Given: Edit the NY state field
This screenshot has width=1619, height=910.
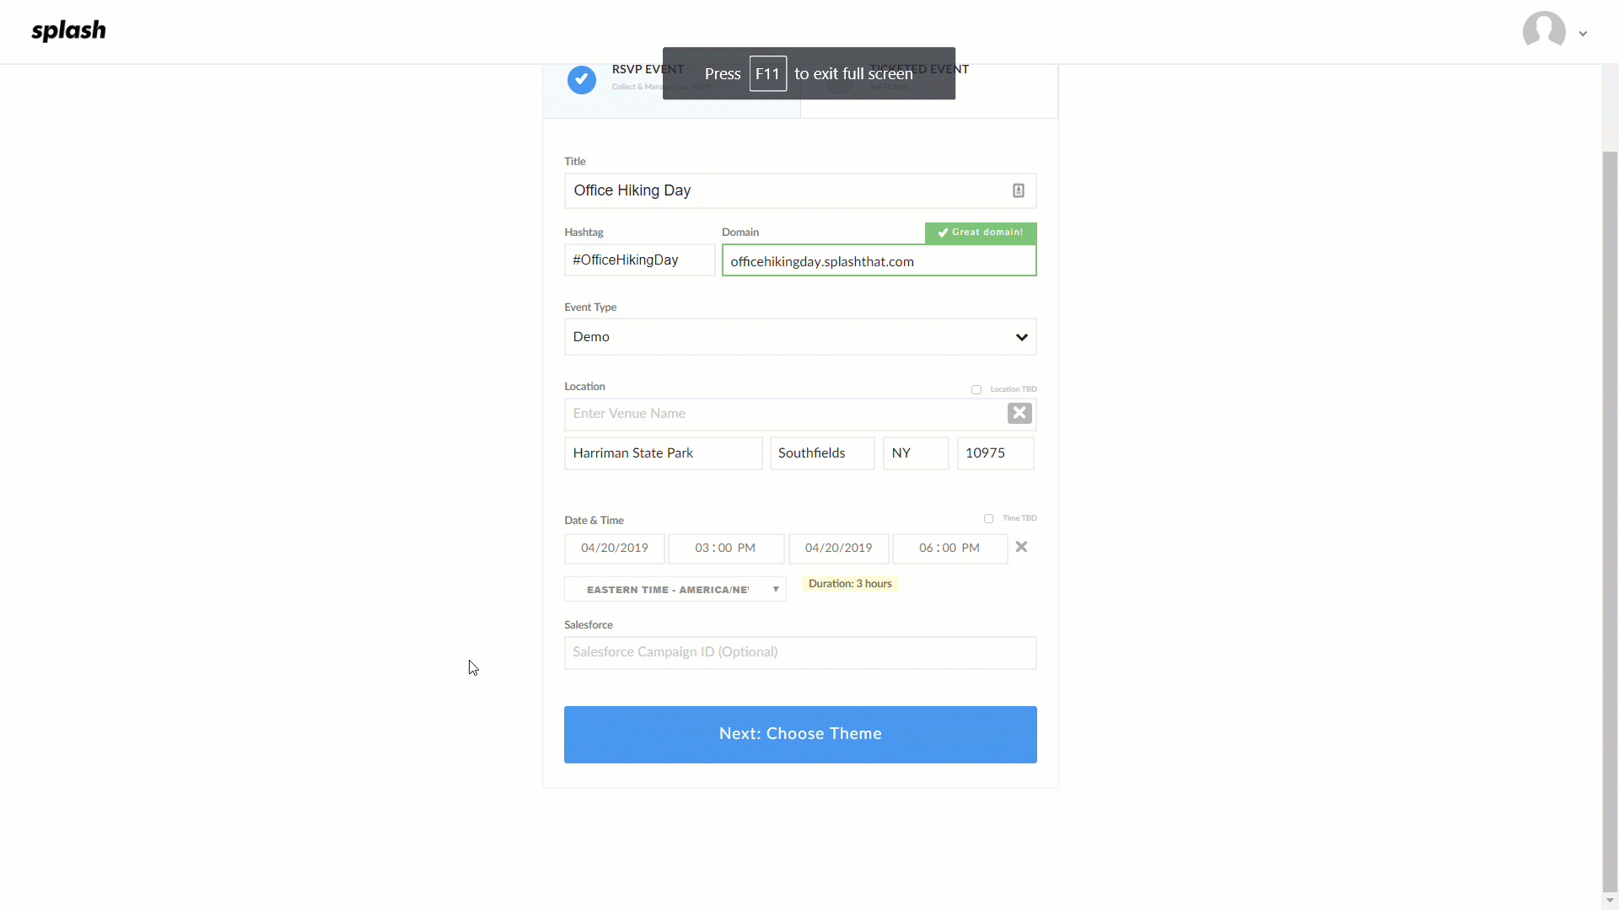Looking at the screenshot, I should [916, 453].
